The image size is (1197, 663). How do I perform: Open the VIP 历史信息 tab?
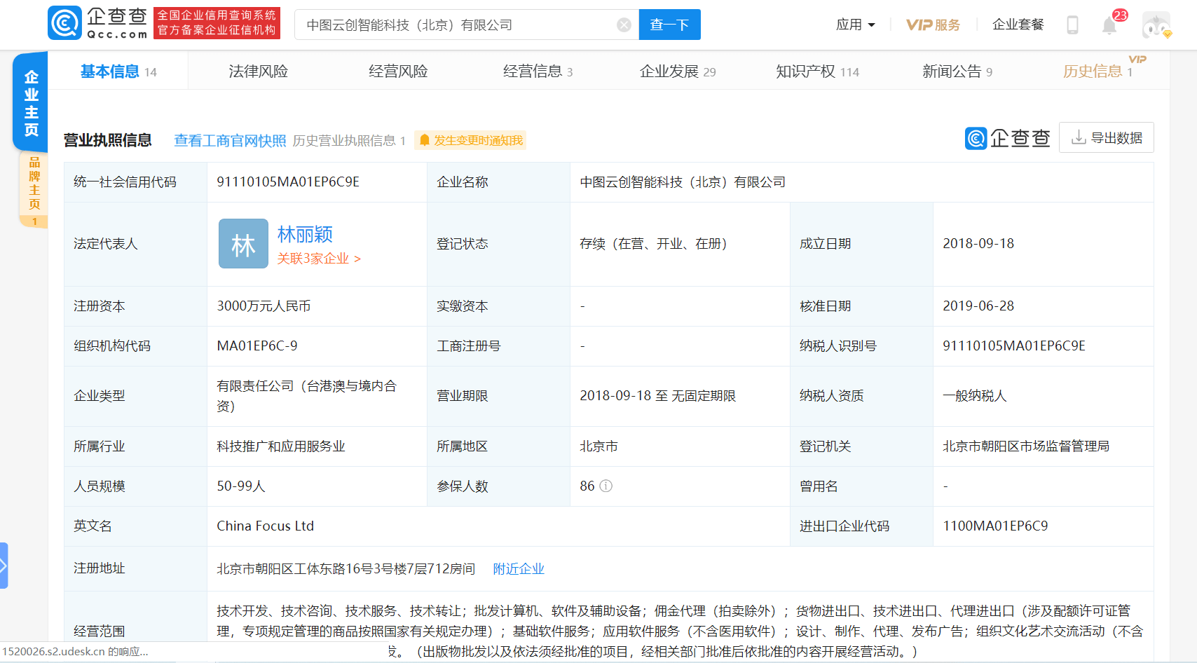point(1097,71)
